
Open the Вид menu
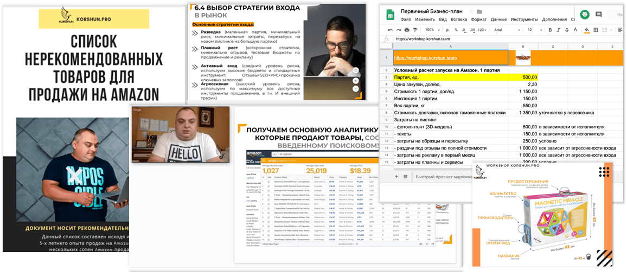pyautogui.click(x=443, y=19)
